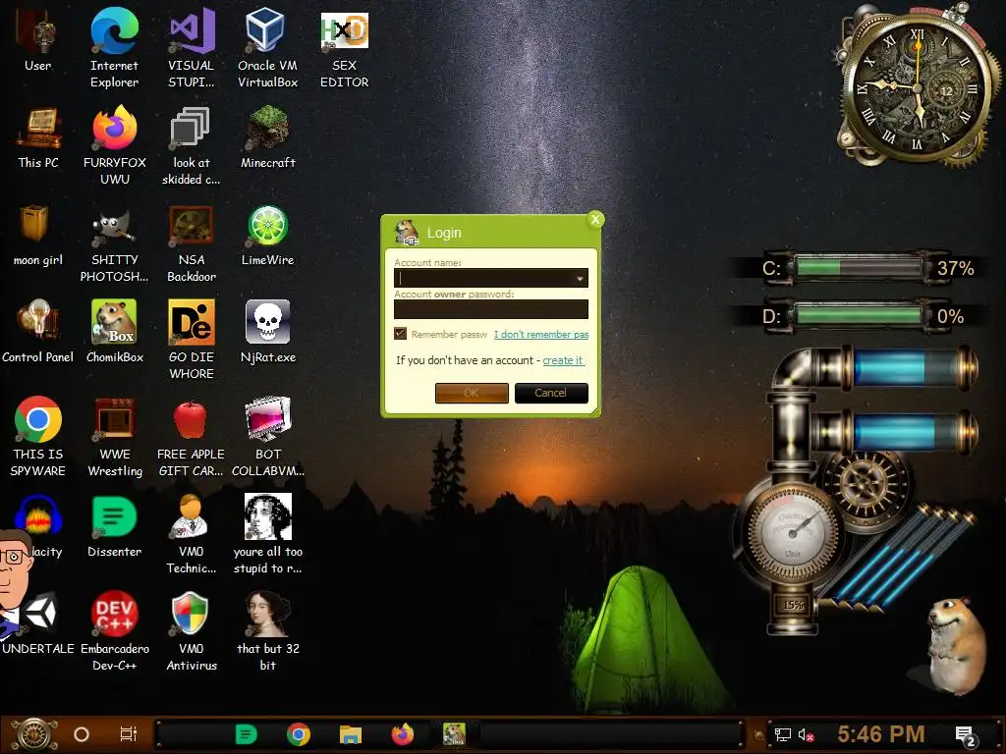1006x754 pixels.
Task: Open the VMO Technic... icon
Action: click(x=192, y=533)
